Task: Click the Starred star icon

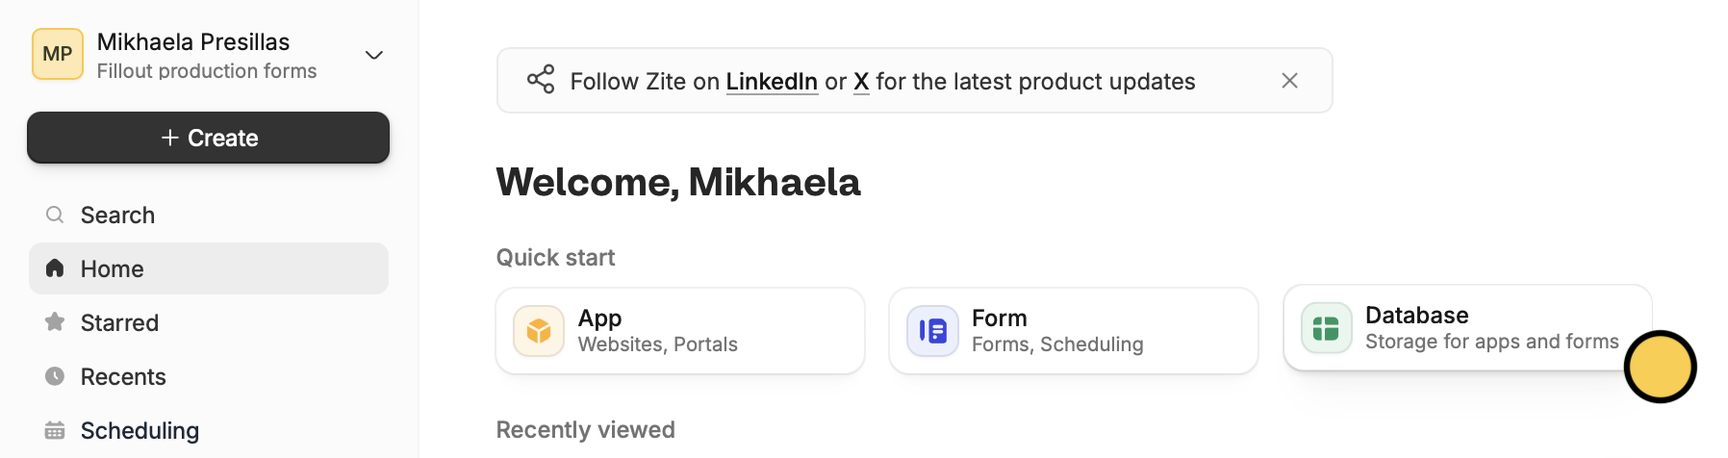Action: pos(55,322)
